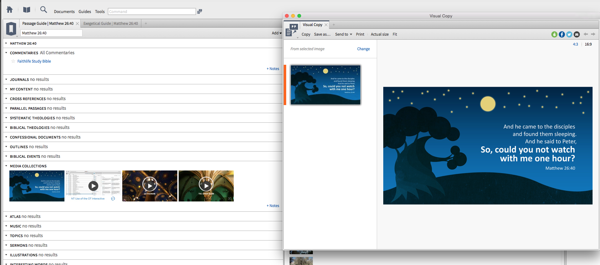Viewport: 600px width, 265px height.
Task: Go forward with the Visual Copy right arrow
Action: 593,34
